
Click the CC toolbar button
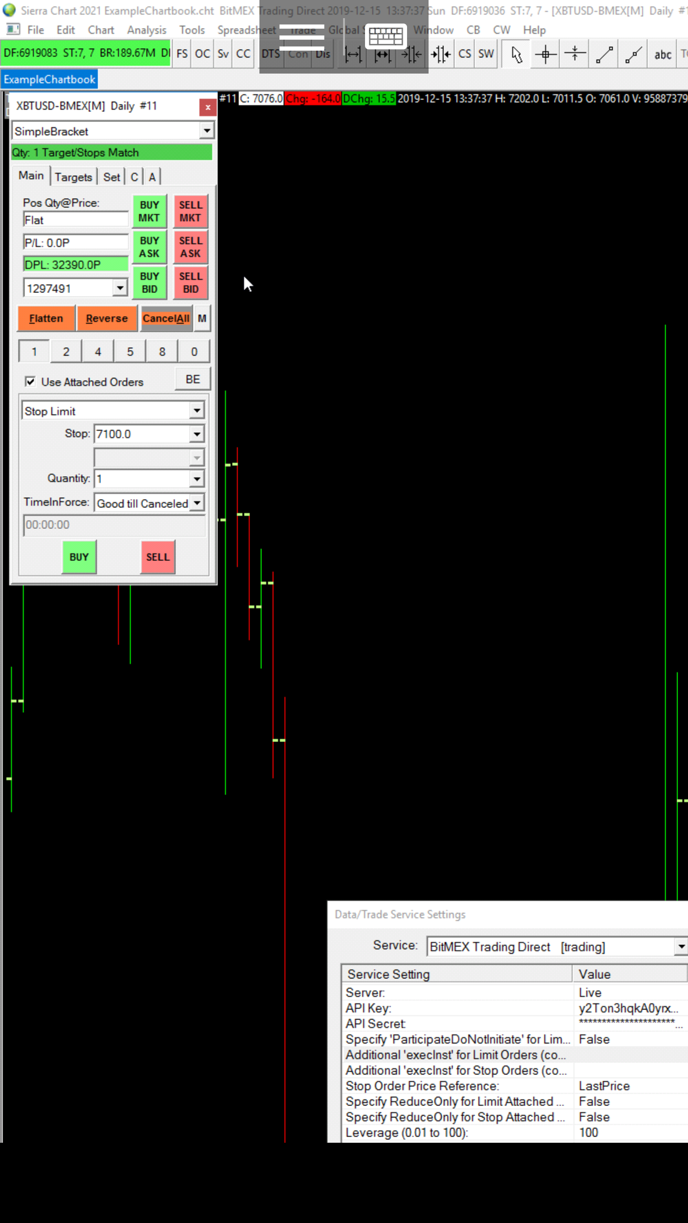[243, 54]
